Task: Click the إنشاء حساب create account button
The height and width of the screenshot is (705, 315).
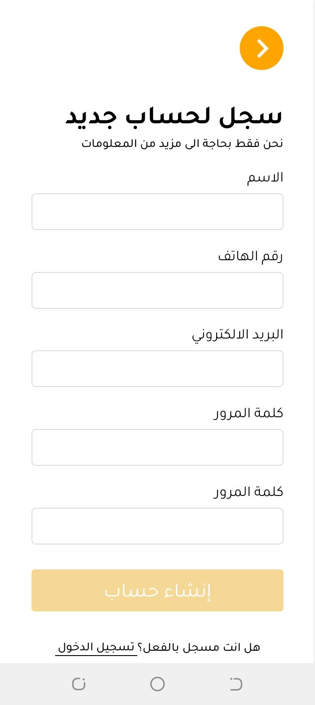Action: coord(157,590)
